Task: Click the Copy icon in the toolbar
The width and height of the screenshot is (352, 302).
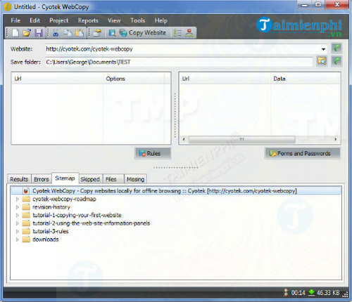Action: point(68,33)
